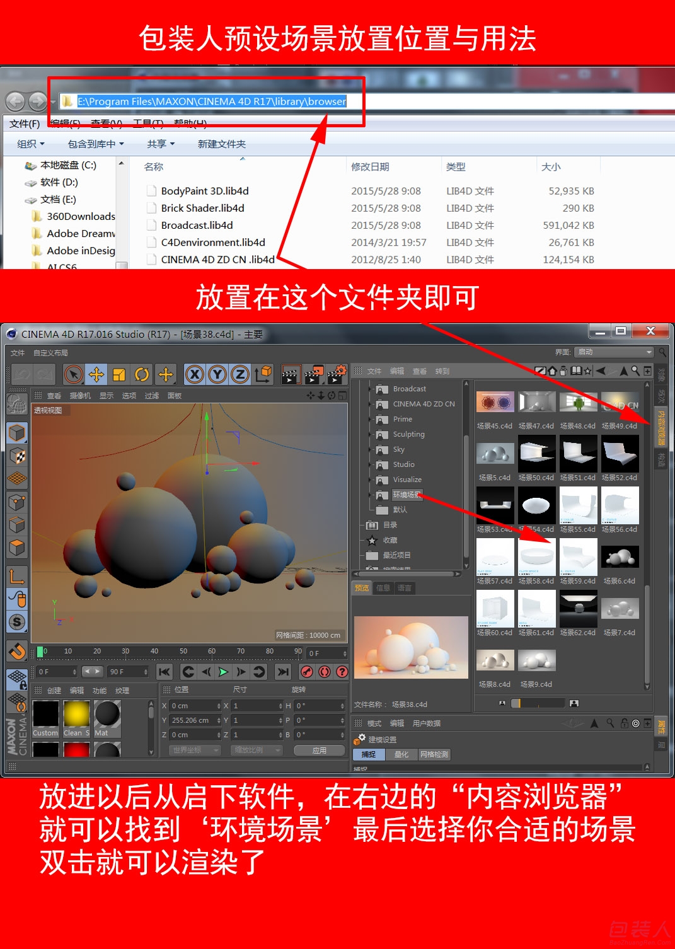Expand the Broadcast library folder

(370, 389)
